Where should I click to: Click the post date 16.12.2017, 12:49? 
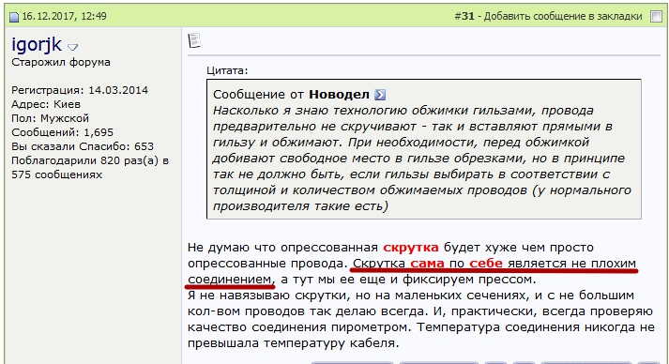[x=64, y=16]
